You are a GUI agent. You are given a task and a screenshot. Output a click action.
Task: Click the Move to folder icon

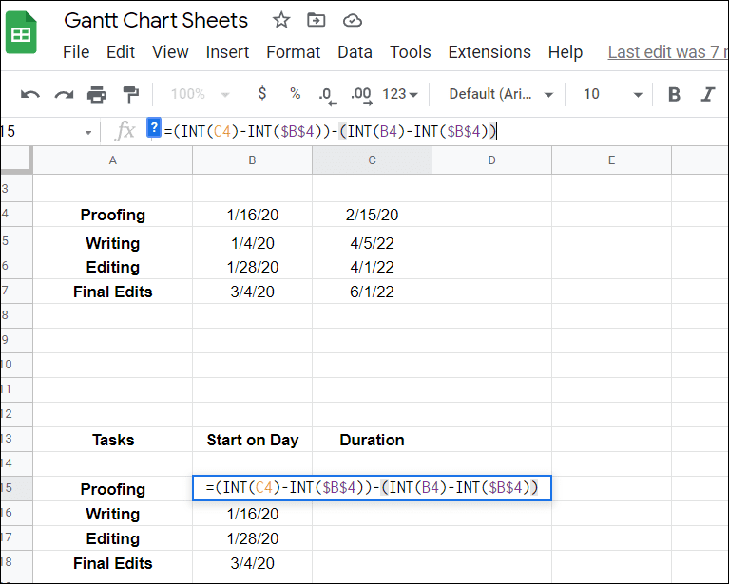click(x=317, y=20)
